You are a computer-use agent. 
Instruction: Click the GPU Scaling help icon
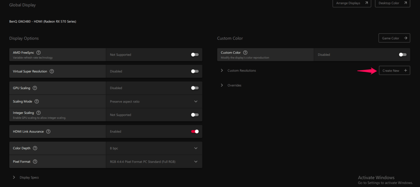pos(35,88)
